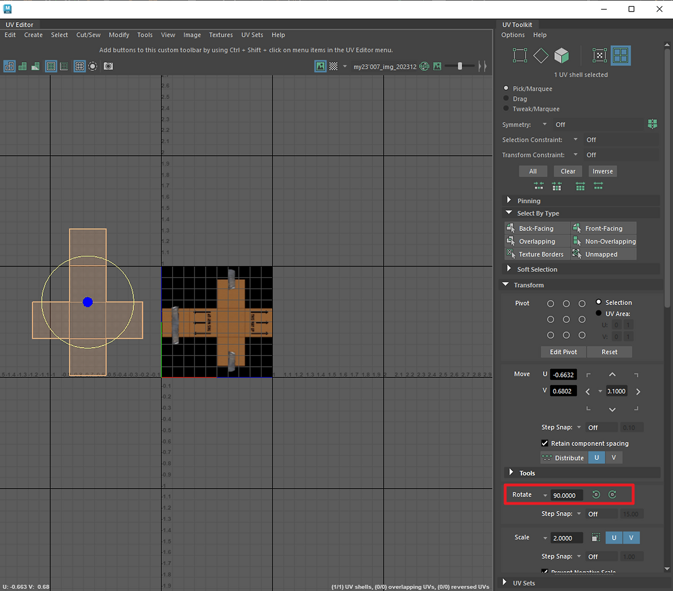Toggle the texture image display icon
The image size is (673, 591).
point(320,66)
